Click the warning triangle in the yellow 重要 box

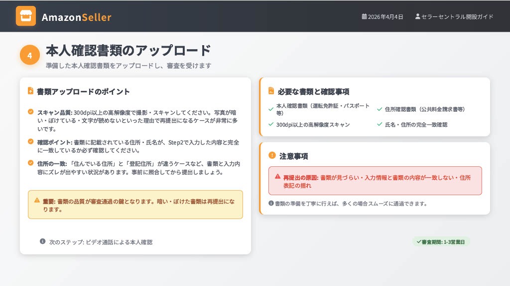pos(37,200)
